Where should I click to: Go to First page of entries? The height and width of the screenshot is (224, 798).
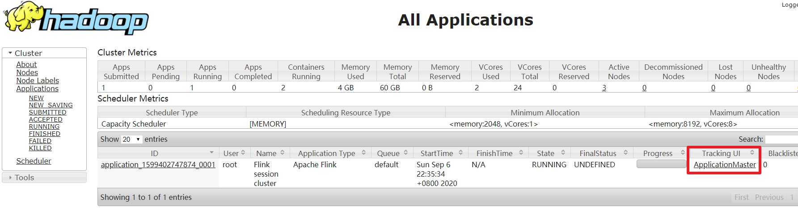[741, 197]
